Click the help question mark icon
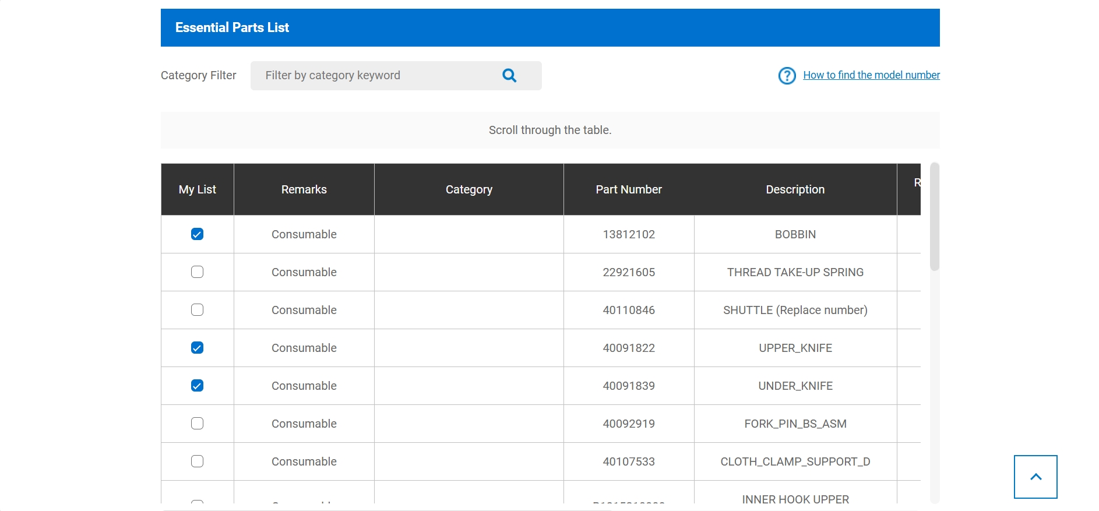Viewport: 1099px width, 511px height. [x=787, y=76]
